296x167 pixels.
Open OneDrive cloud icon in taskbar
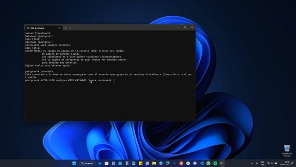(x=100, y=163)
